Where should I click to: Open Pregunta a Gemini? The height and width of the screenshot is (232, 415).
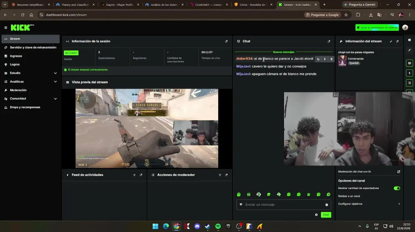coord(359,5)
